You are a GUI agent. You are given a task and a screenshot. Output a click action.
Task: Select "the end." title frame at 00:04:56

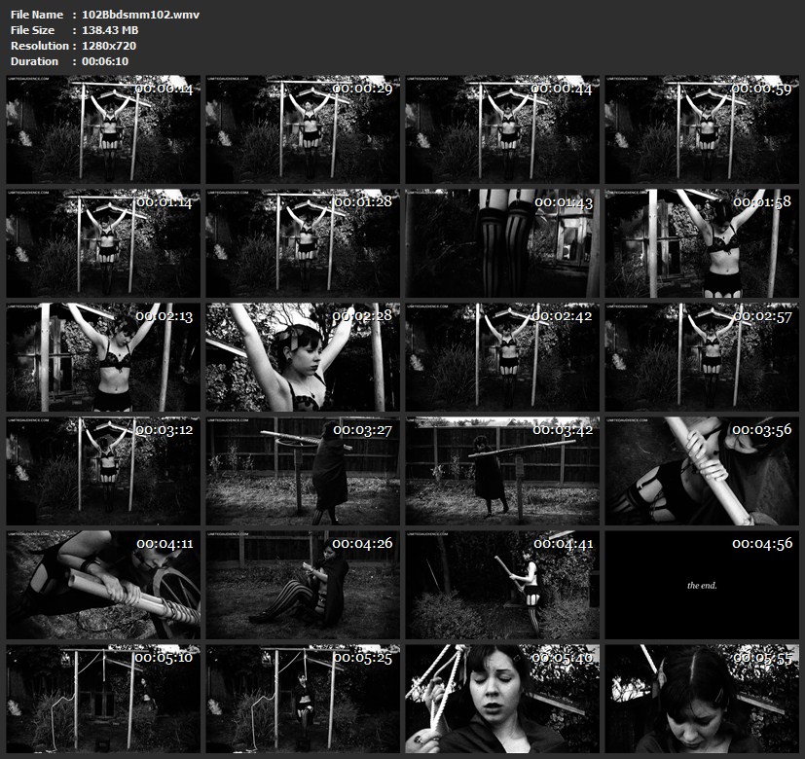coord(702,585)
